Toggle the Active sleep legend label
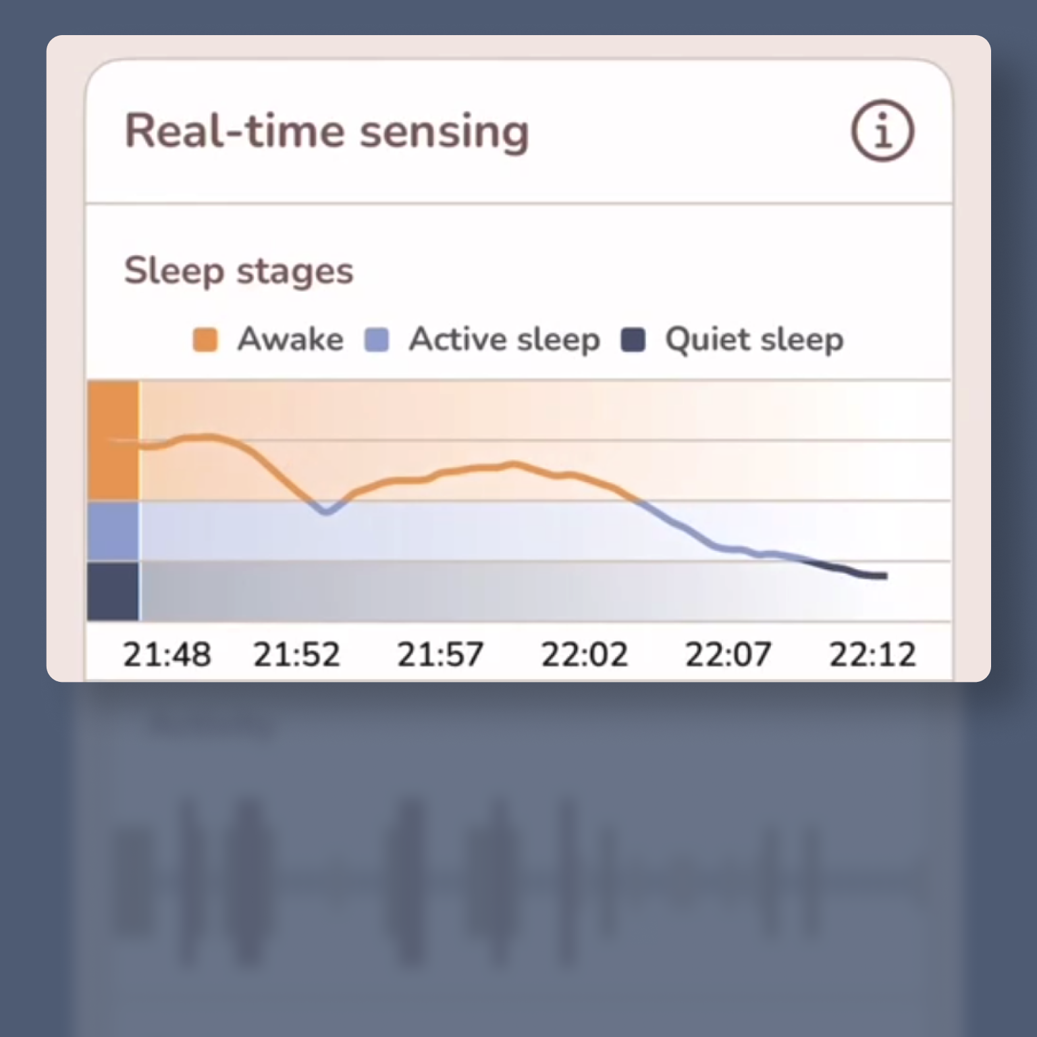Image resolution: width=1037 pixels, height=1037 pixels. (504, 339)
